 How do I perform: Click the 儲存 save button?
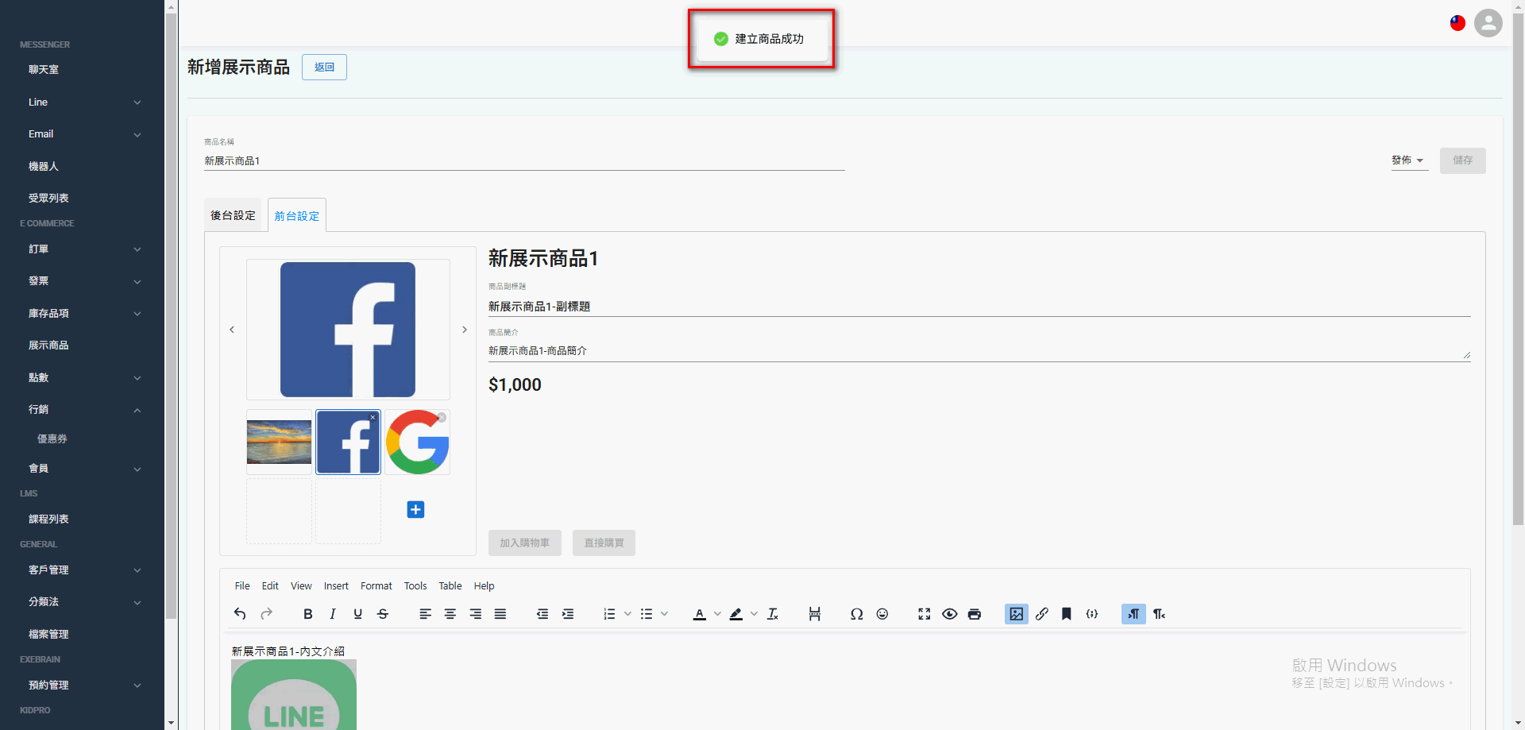pos(1462,160)
